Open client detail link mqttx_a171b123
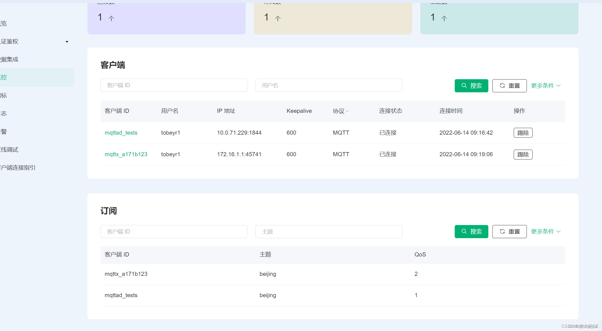Screen dimensions: 602x331 pos(126,154)
